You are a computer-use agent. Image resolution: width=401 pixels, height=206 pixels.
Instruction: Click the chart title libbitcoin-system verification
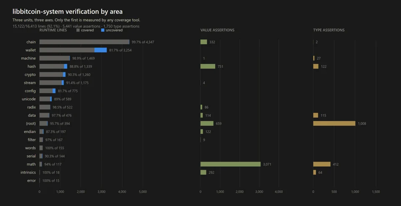(x=68, y=12)
